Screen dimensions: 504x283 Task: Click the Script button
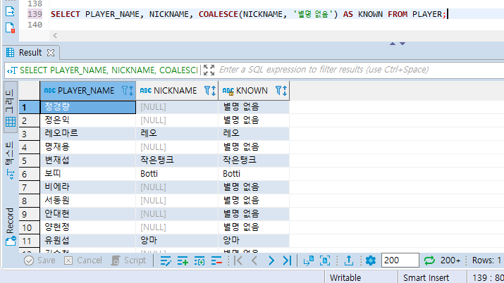tap(128, 260)
